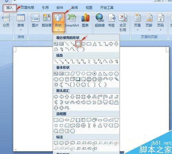The height and width of the screenshot is (154, 172).
Task: Pick the oval callout under 标注
Action: 67,143
